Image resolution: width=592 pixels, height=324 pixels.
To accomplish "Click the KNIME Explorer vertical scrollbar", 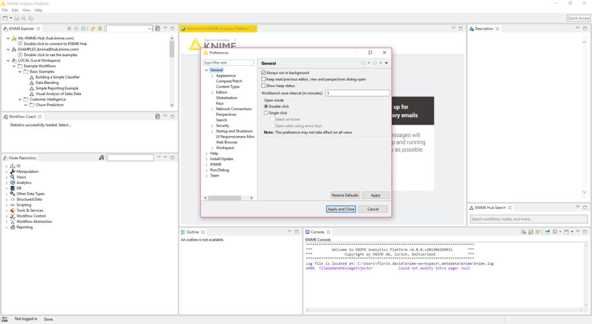I will [x=172, y=49].
